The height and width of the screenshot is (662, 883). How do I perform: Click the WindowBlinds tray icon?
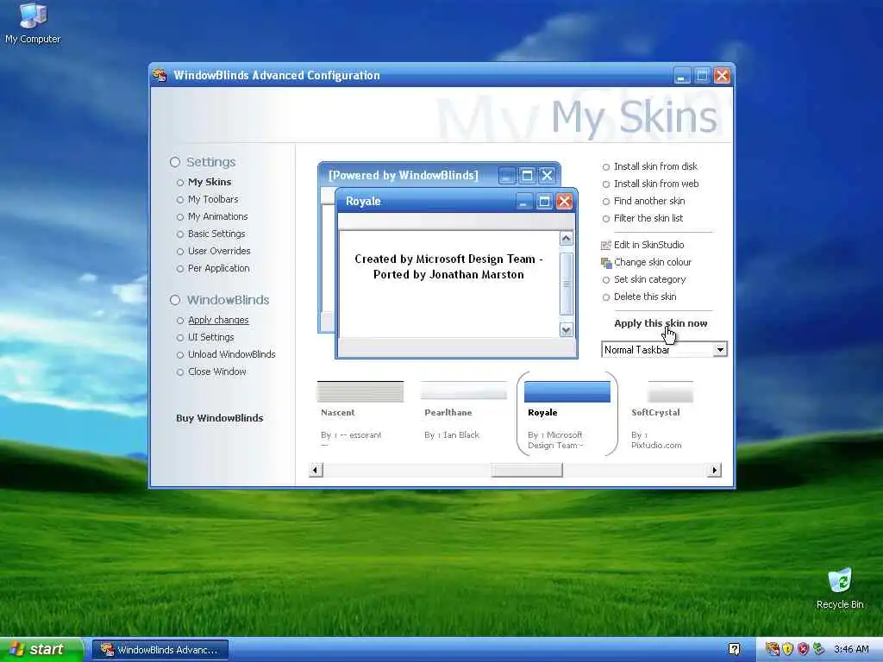772,649
